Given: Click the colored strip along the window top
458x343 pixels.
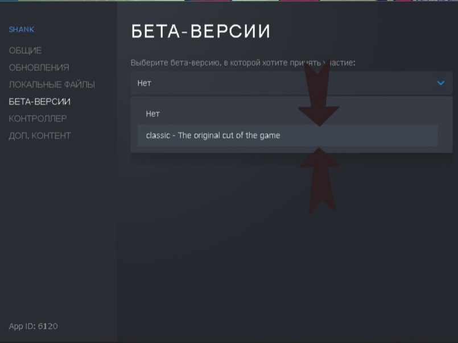Looking at the screenshot, I should pos(228,1).
